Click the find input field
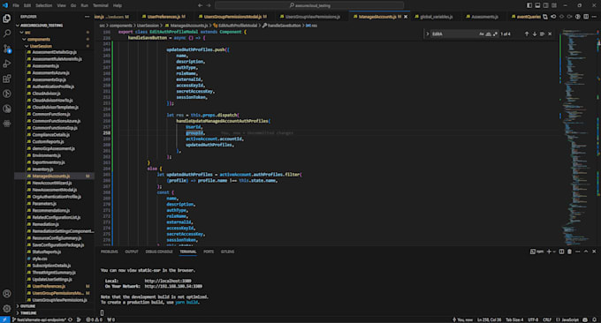 click(454, 34)
